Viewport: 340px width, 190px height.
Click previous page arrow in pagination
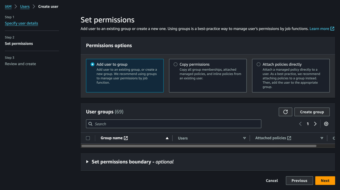tap(300, 124)
